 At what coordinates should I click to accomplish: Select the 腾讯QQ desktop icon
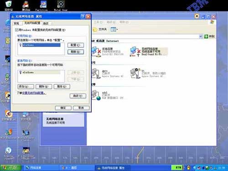(x=26, y=5)
